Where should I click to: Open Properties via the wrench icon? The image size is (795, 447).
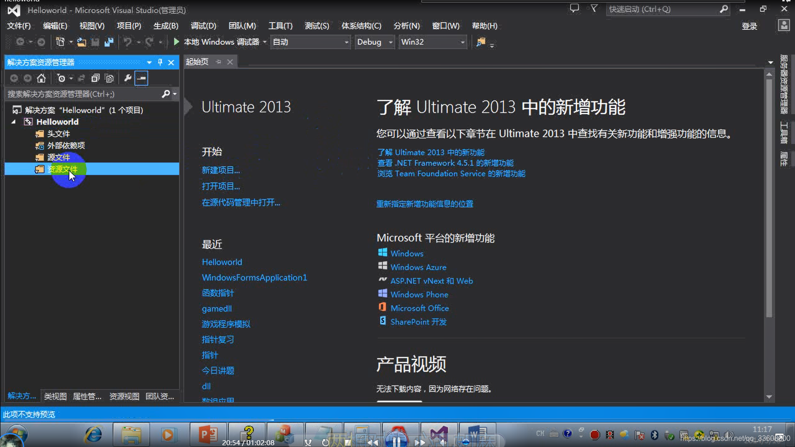(x=128, y=78)
